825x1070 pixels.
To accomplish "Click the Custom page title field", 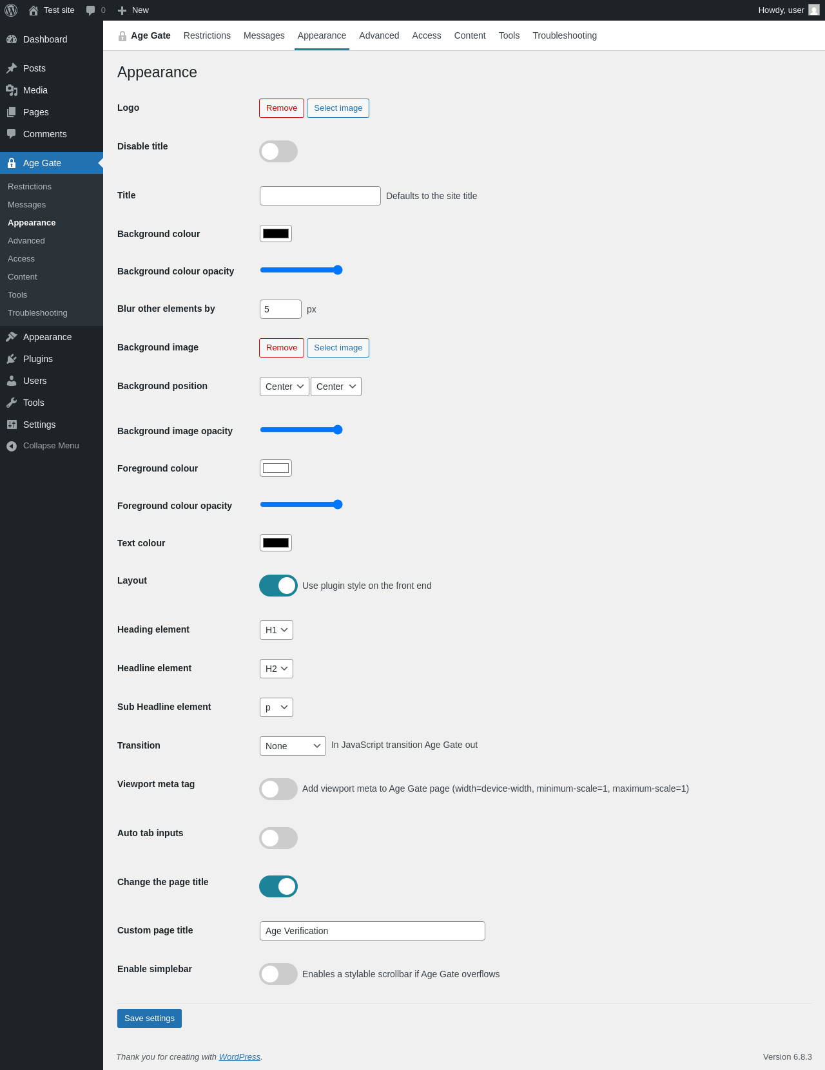I will click(x=373, y=931).
